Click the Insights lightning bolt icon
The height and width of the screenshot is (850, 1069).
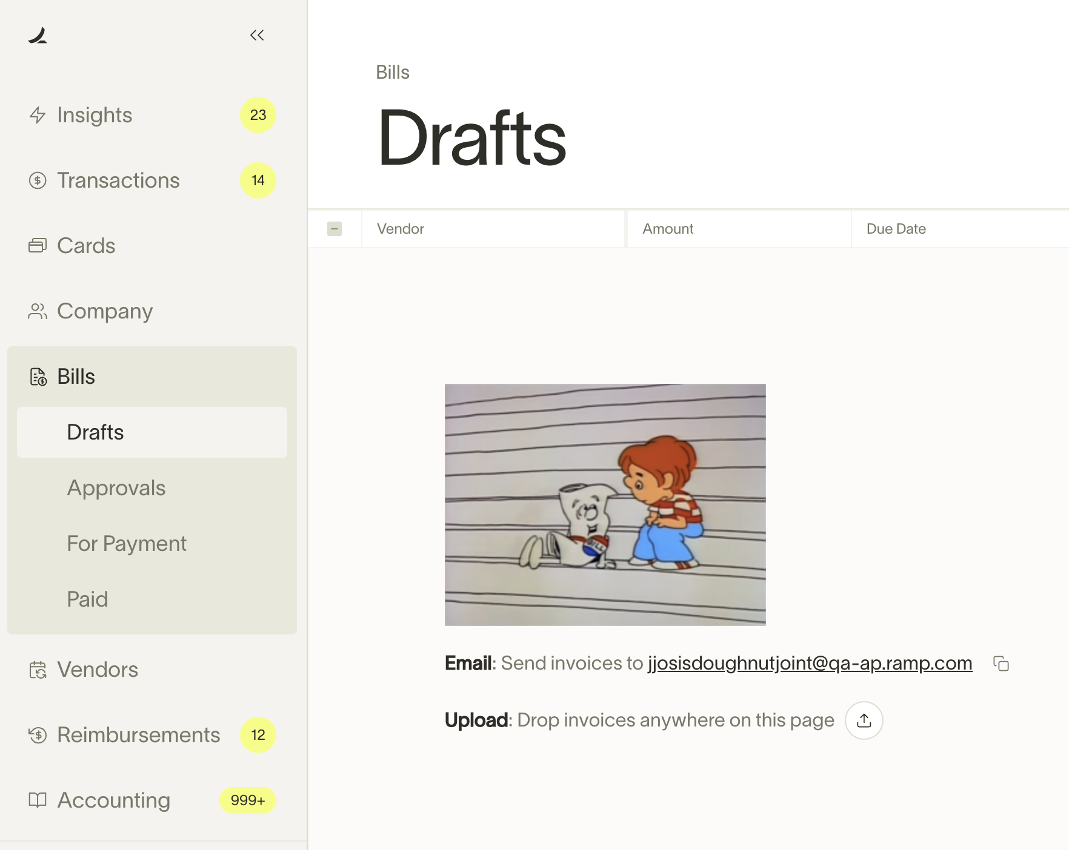point(38,115)
